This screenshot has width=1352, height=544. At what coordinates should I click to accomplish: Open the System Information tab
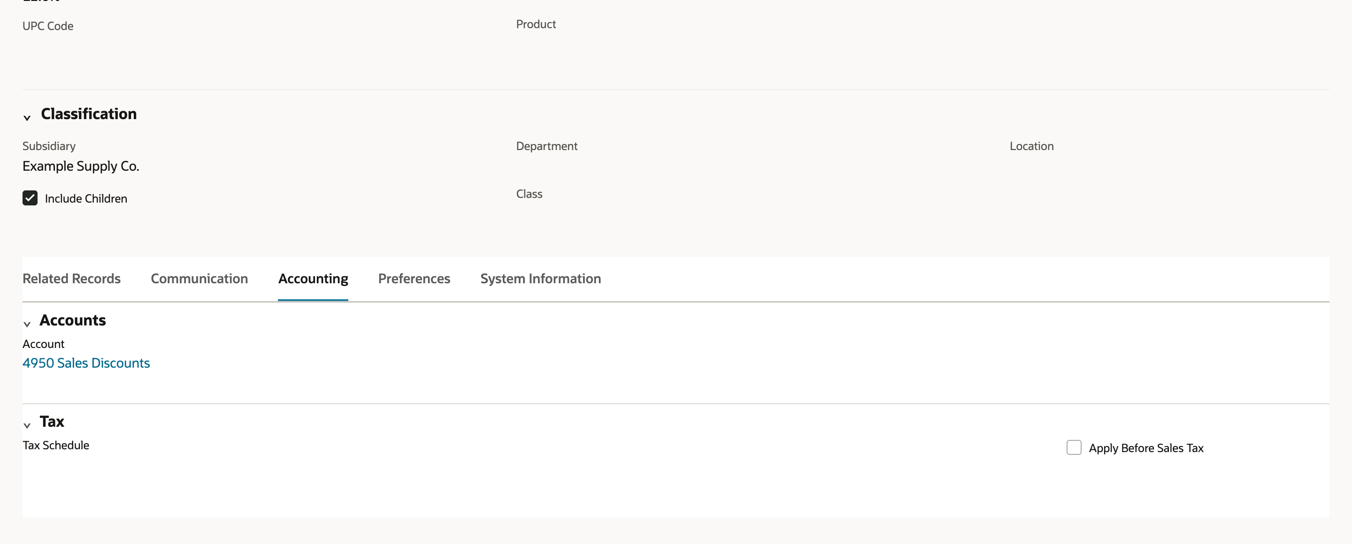click(541, 279)
